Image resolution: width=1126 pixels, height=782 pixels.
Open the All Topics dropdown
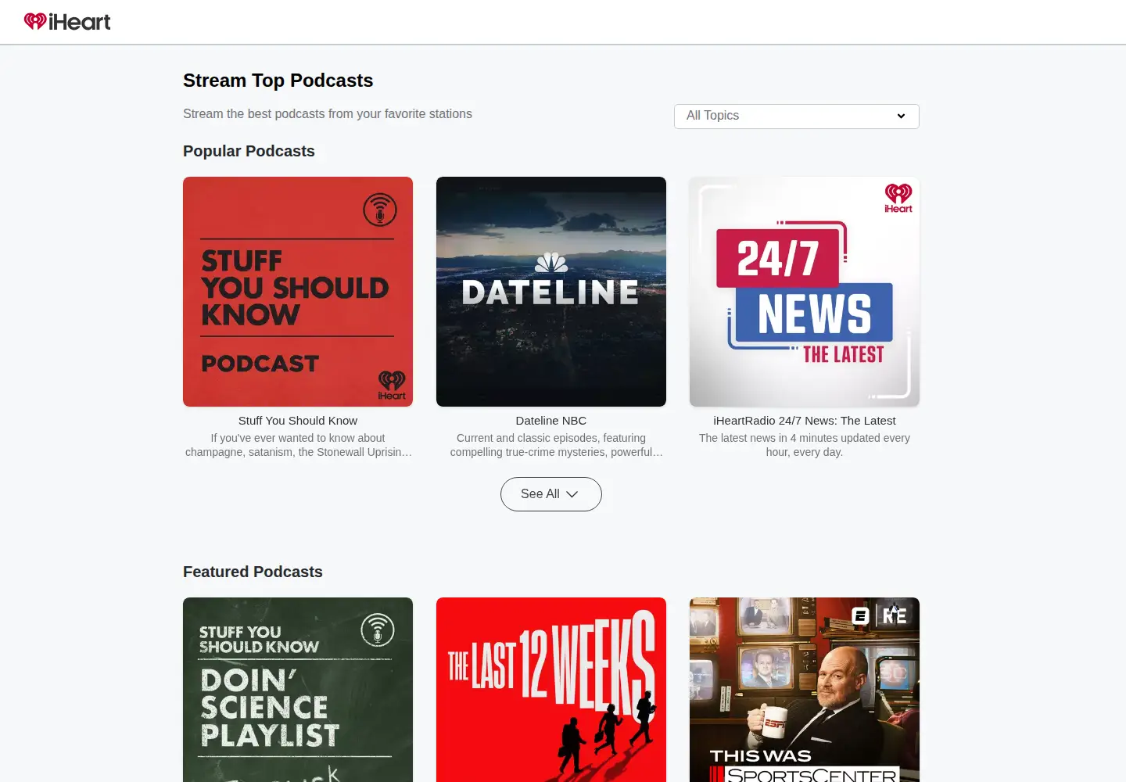coord(796,116)
